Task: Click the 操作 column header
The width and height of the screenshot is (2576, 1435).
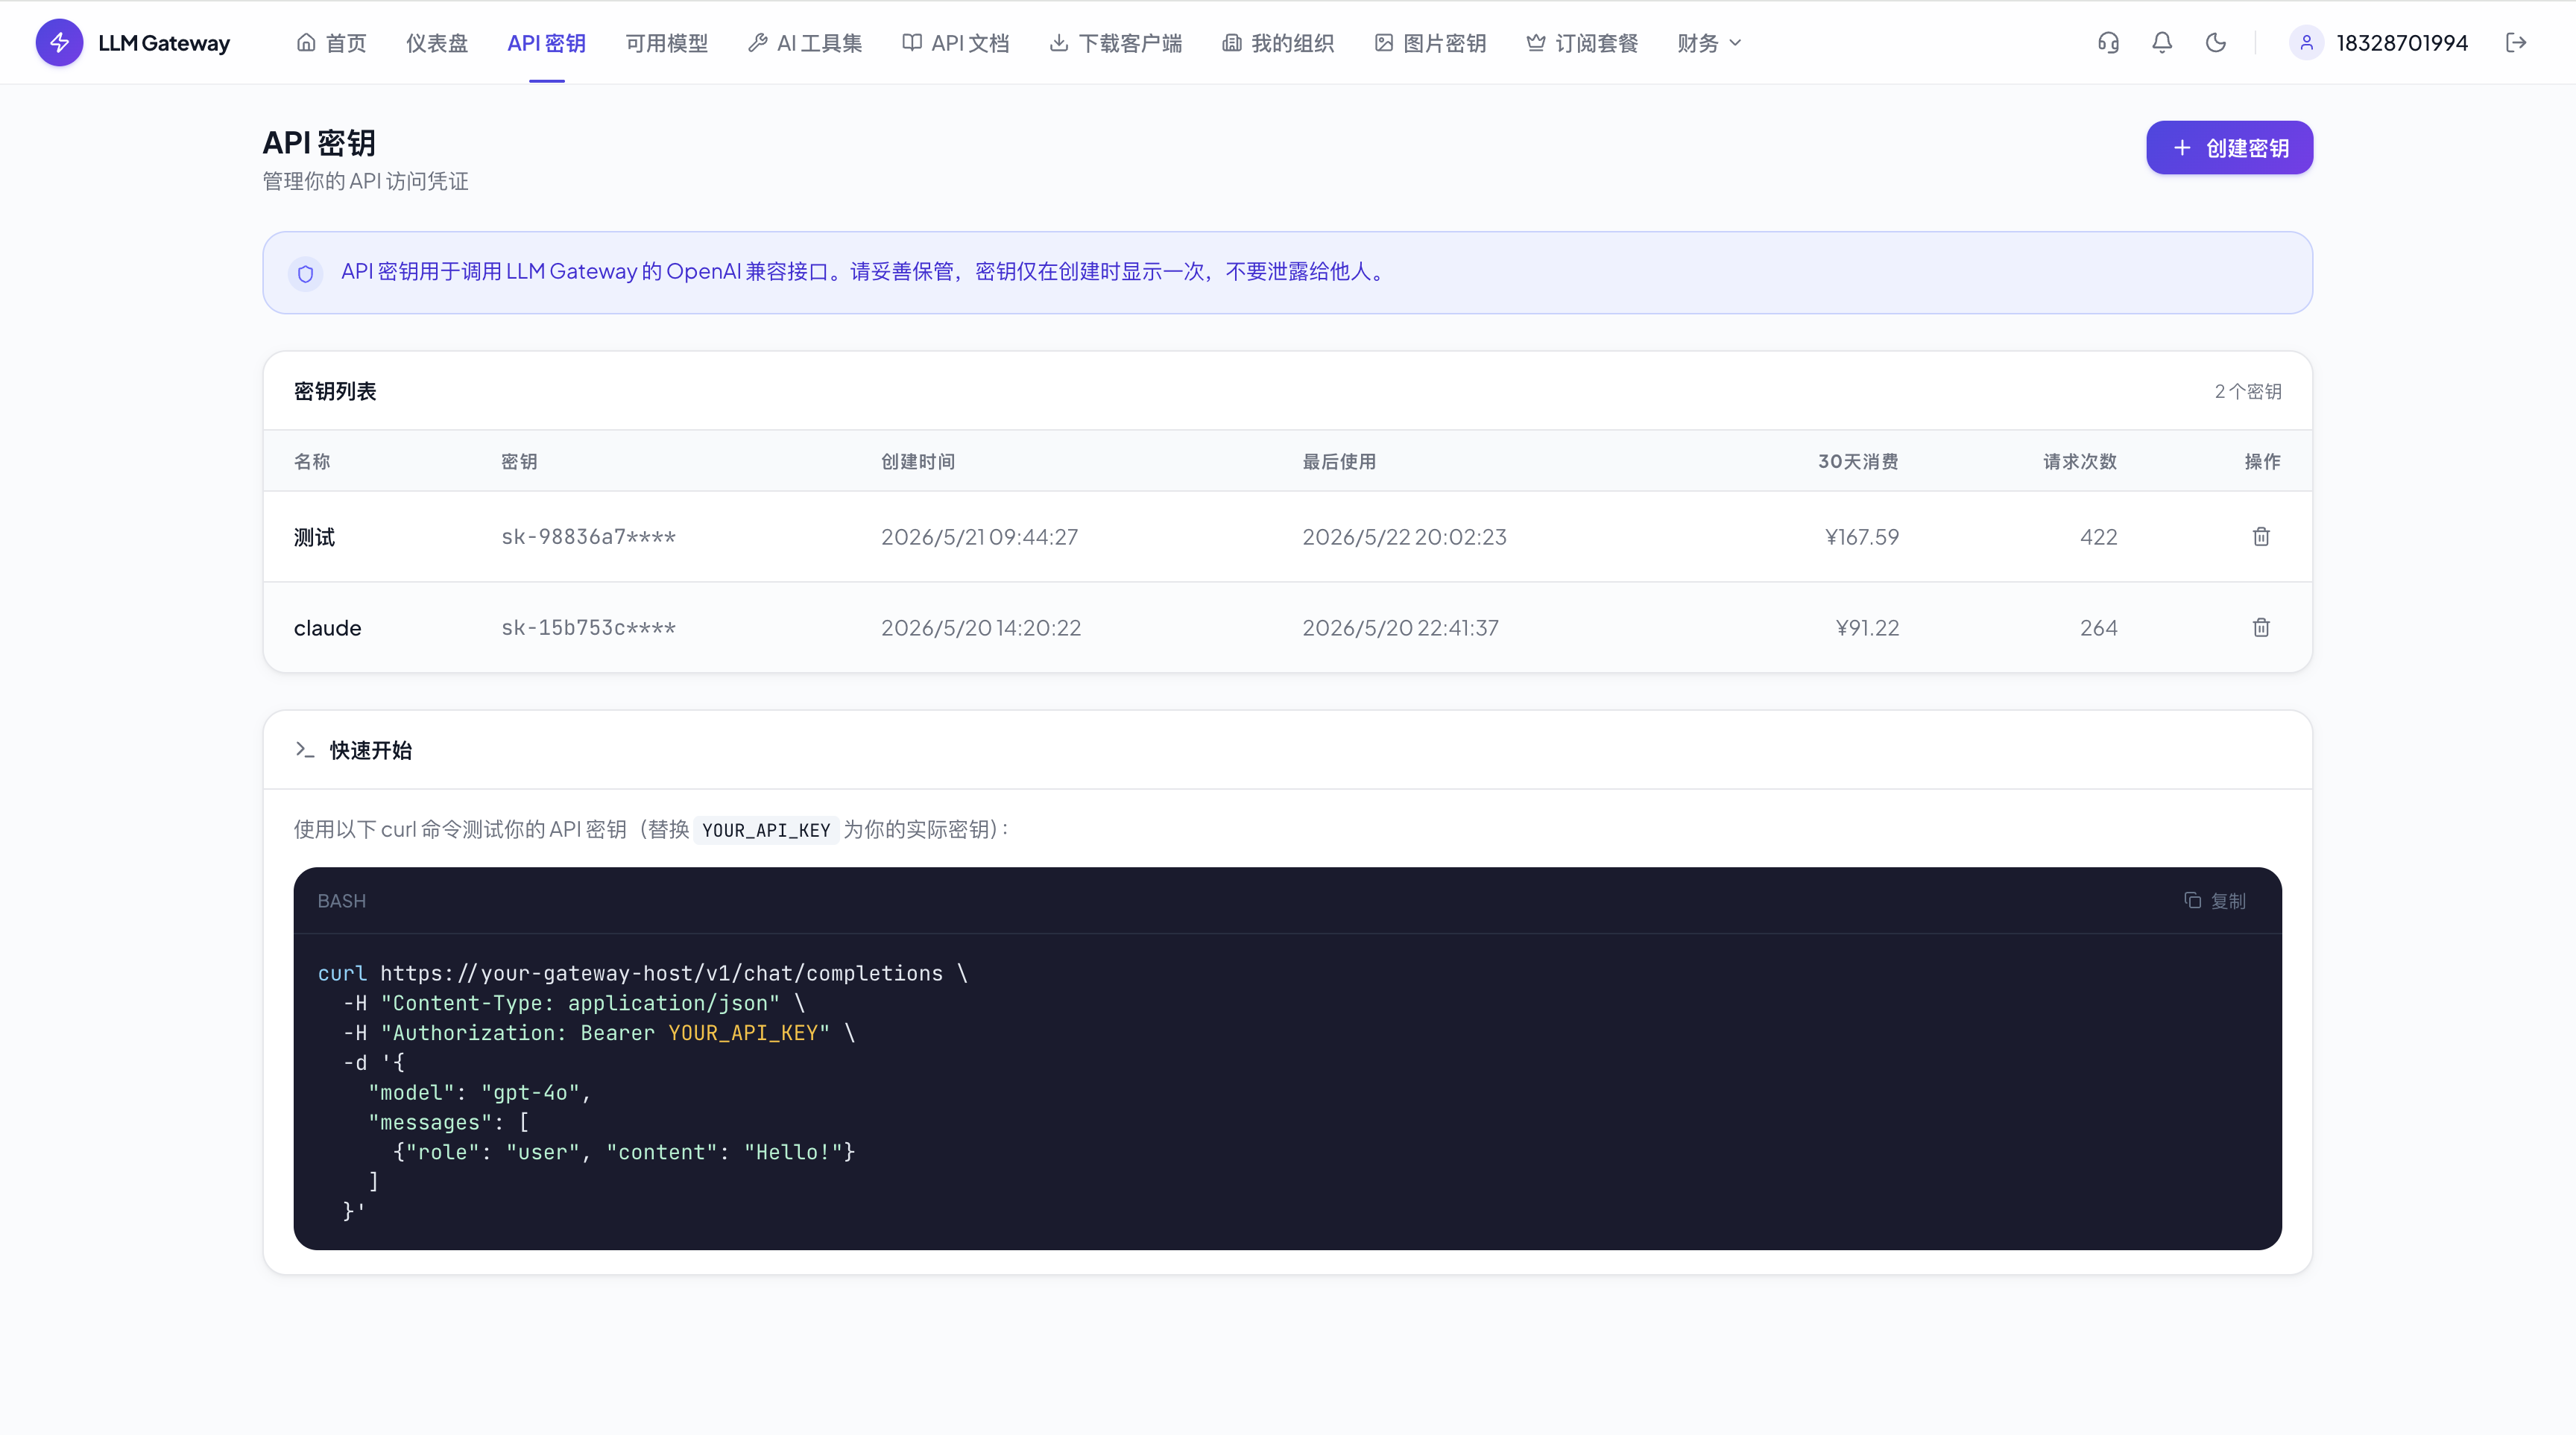Action: coord(2262,462)
